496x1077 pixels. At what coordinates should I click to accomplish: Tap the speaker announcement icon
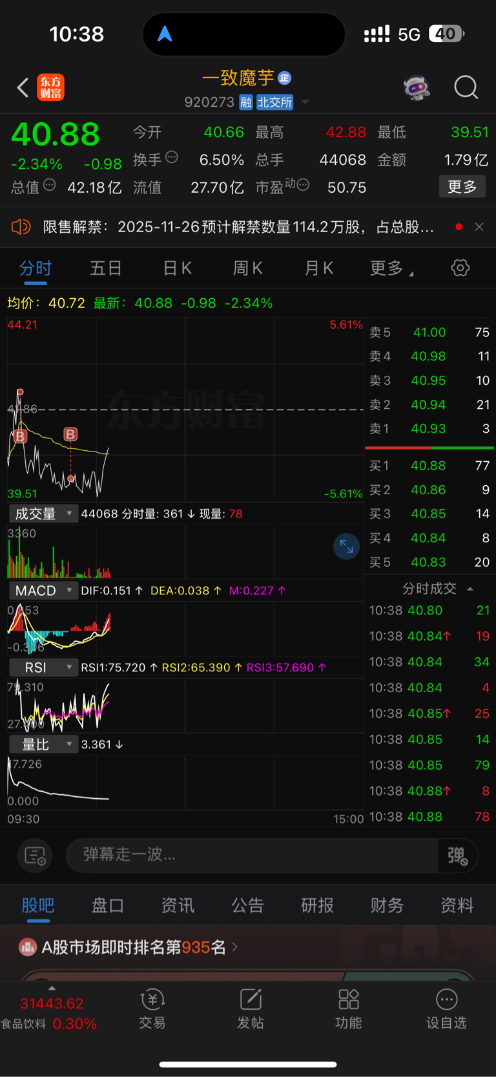click(21, 227)
